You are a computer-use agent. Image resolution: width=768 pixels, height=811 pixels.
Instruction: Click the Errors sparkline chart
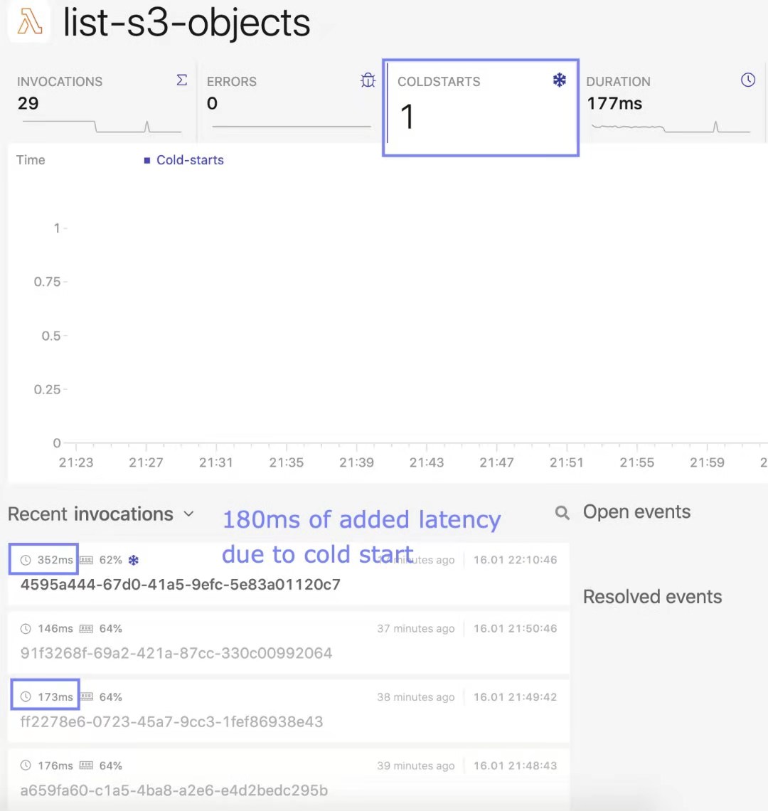click(x=291, y=126)
